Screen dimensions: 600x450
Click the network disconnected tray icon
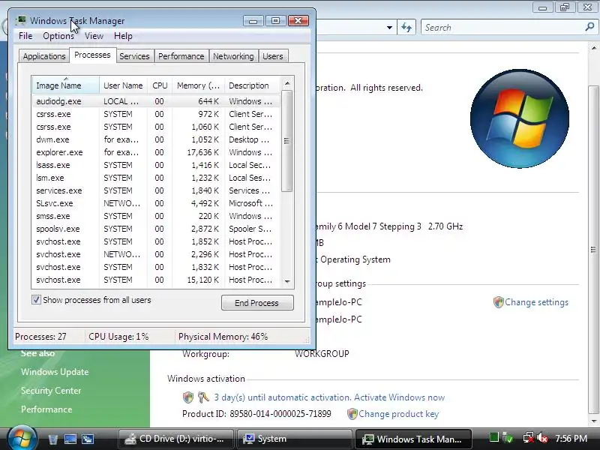pyautogui.click(x=529, y=438)
